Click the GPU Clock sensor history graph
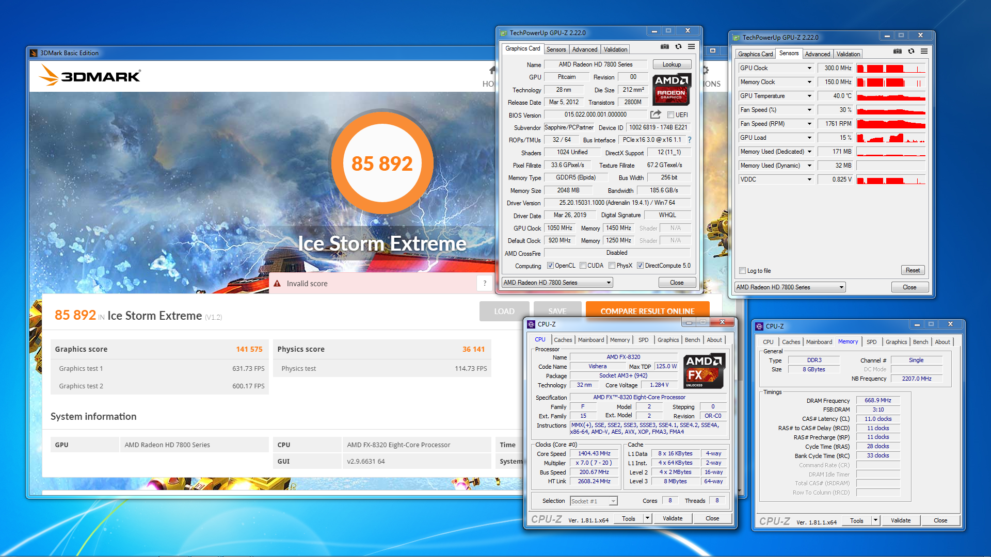The image size is (991, 557). (x=891, y=68)
